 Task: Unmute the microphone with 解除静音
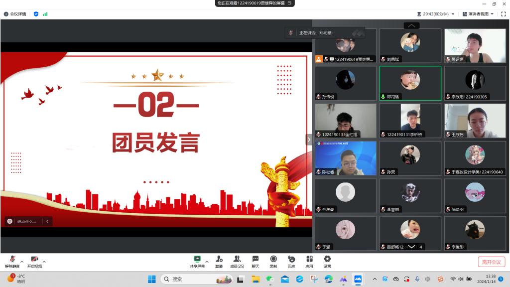12,261
